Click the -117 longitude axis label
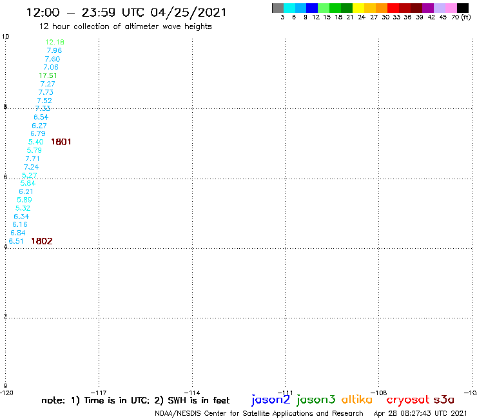477x419 pixels. click(99, 393)
